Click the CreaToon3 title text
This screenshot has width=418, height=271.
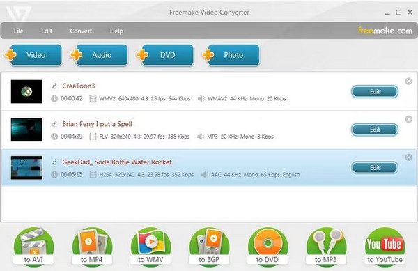79,86
